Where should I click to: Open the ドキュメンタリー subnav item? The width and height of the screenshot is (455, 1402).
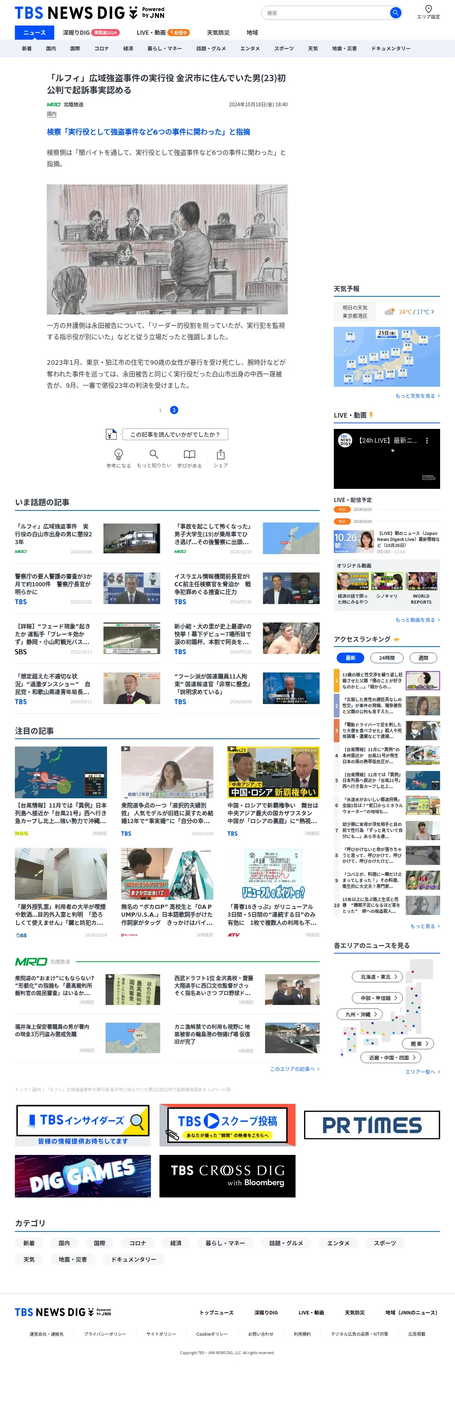tap(391, 49)
